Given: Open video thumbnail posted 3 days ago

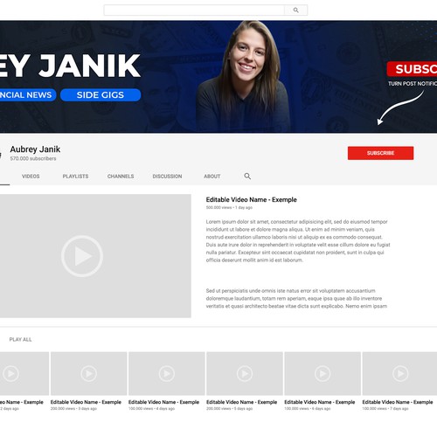Looking at the screenshot, I should pos(89,373).
